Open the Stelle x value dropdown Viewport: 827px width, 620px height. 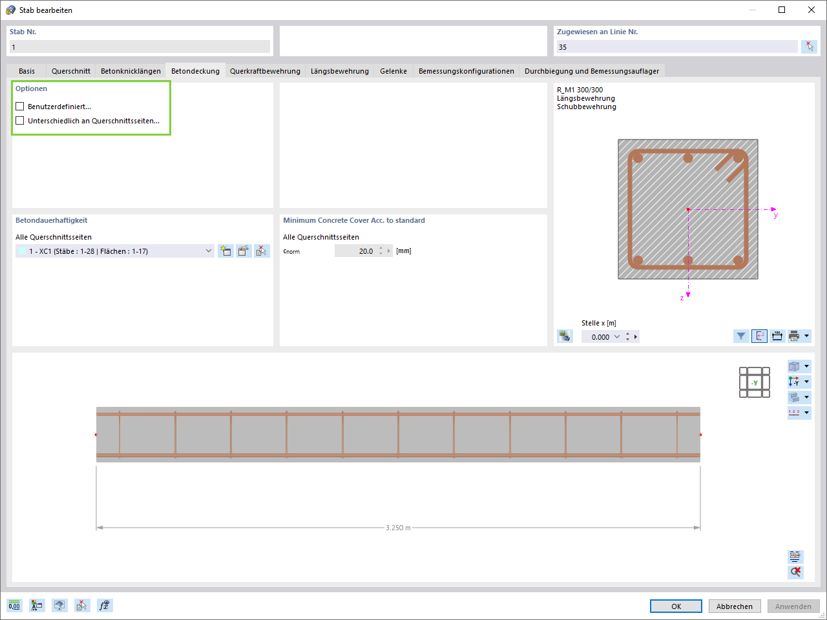click(617, 337)
